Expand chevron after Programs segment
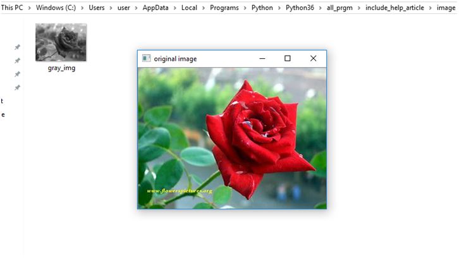This screenshot has width=459, height=270. [x=245, y=8]
